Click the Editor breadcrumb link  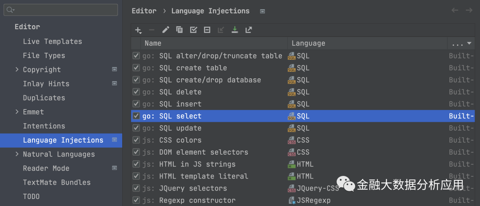pyautogui.click(x=144, y=11)
